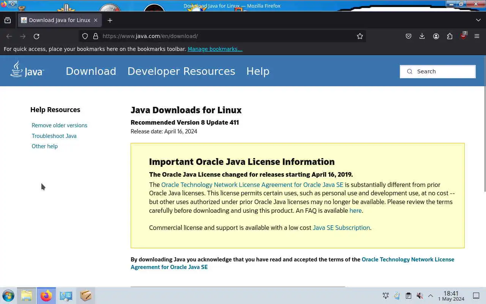Click 'Java Downloads for Linux' heading
This screenshot has width=486, height=304.
coord(186,110)
